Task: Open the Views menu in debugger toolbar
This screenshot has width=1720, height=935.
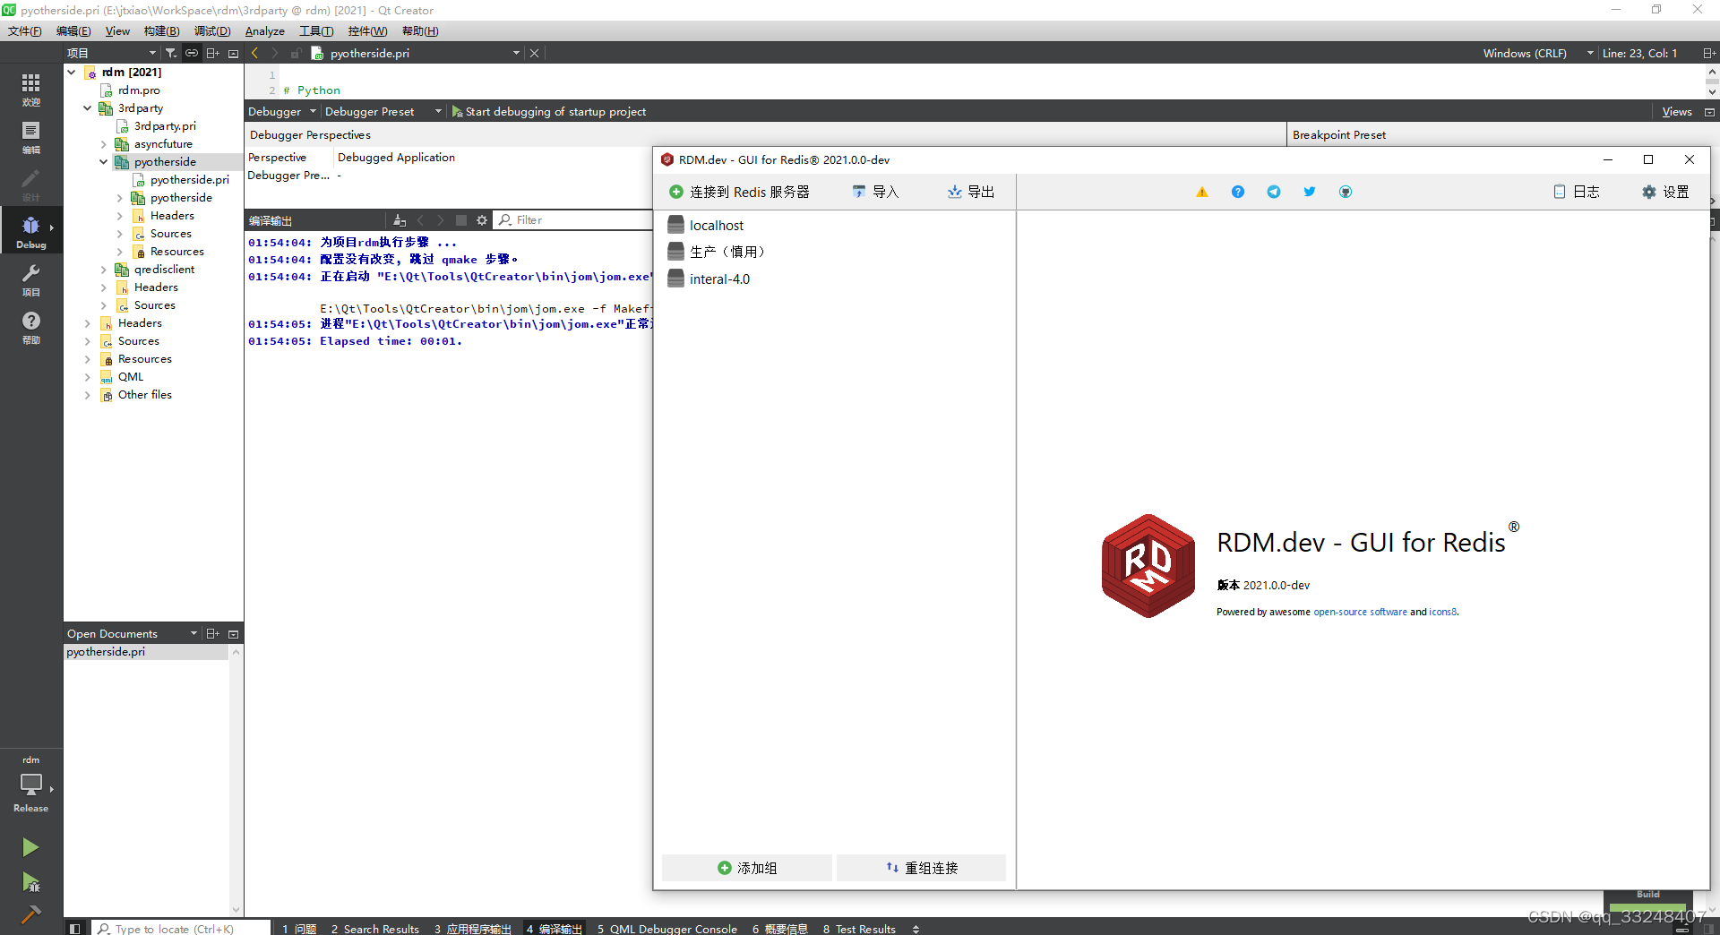Action: pyautogui.click(x=1677, y=112)
